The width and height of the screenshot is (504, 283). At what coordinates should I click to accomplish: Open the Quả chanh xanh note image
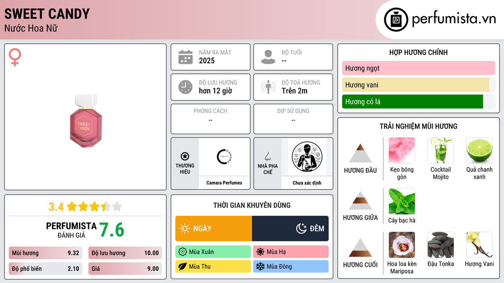pyautogui.click(x=479, y=150)
